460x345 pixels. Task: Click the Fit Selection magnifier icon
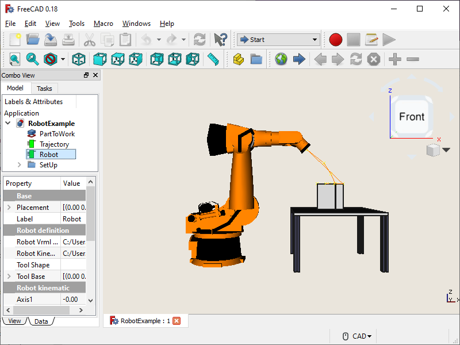tap(32, 59)
